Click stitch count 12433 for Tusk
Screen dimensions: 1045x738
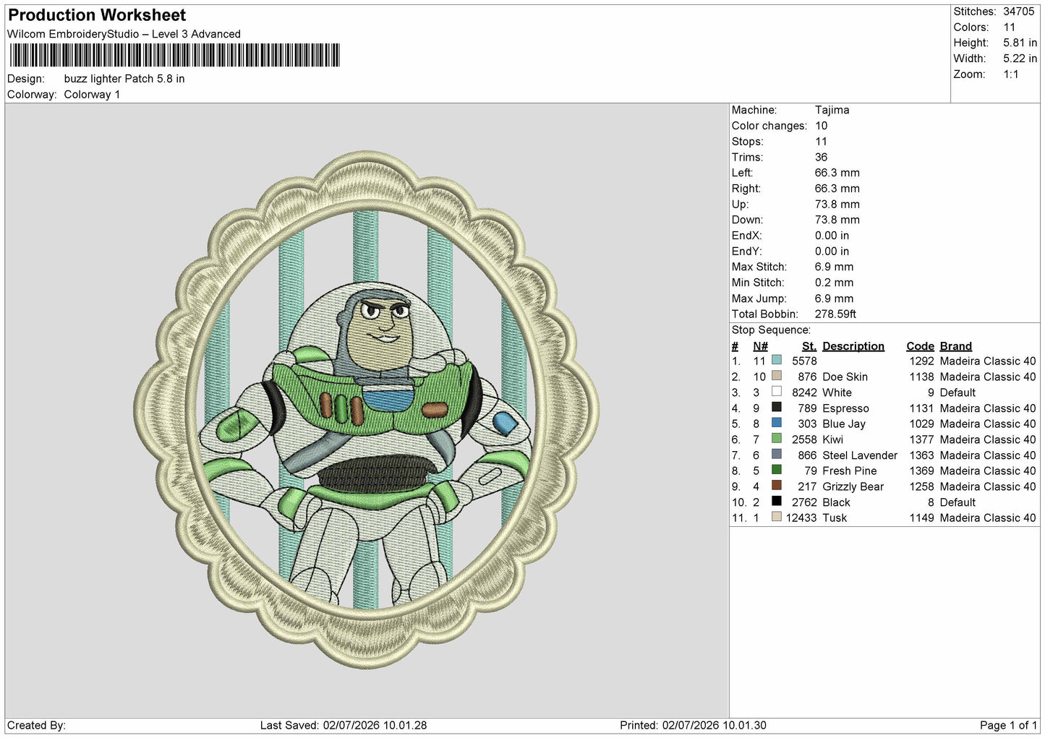click(x=801, y=518)
